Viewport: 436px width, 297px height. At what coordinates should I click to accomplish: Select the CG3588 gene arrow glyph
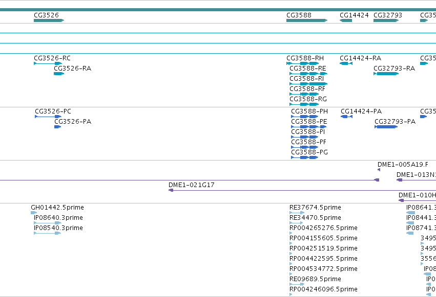tap(307, 20)
